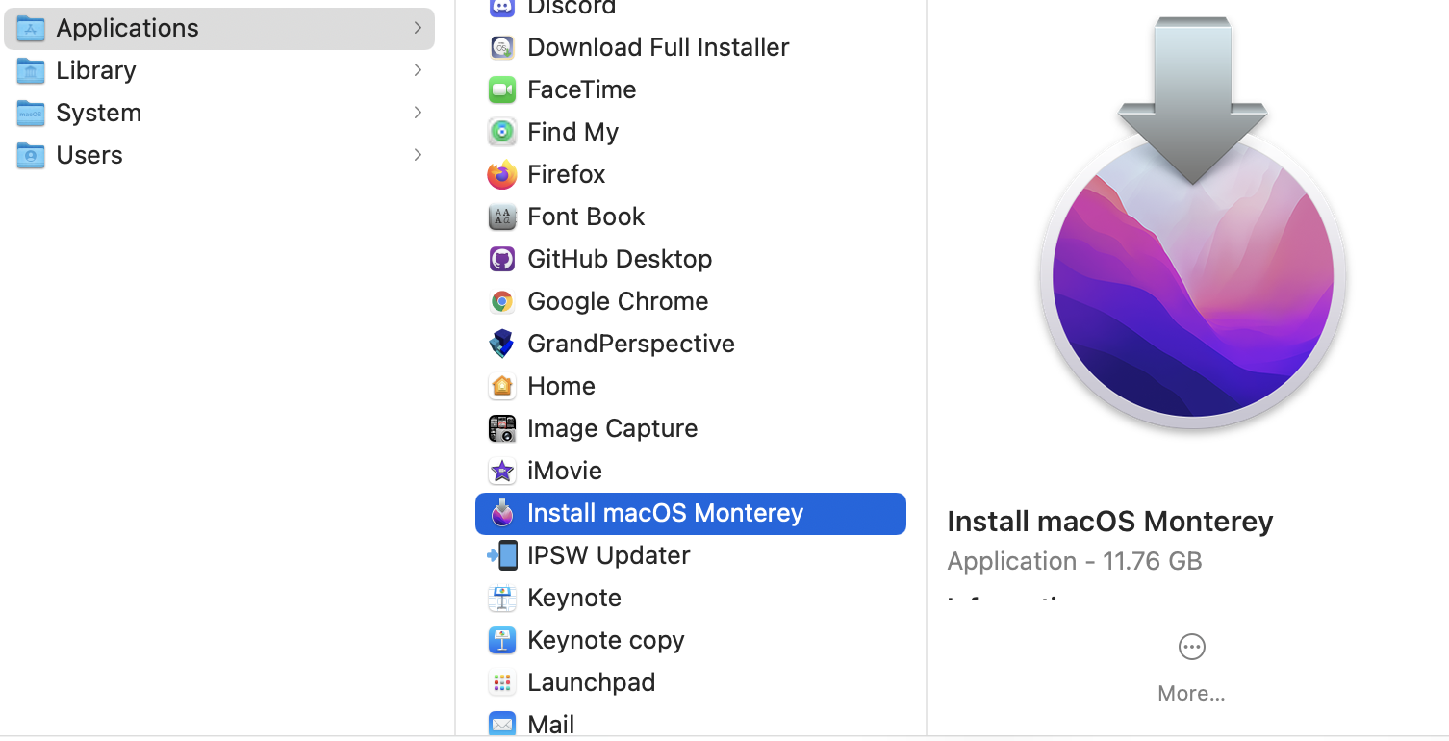Select the Users folder name
Screen dimensions: 1449x741
click(89, 155)
